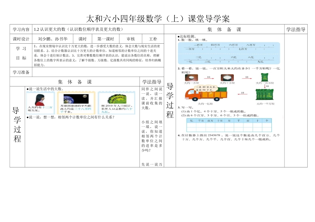Select the girl hair-count picture card
Image resolution: width=315 pixels, height=222 pixels.
(x=40, y=103)
